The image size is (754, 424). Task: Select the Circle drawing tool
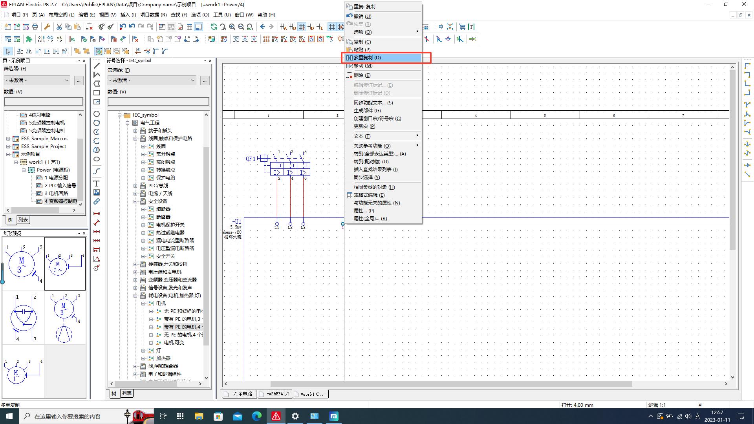[x=96, y=114]
